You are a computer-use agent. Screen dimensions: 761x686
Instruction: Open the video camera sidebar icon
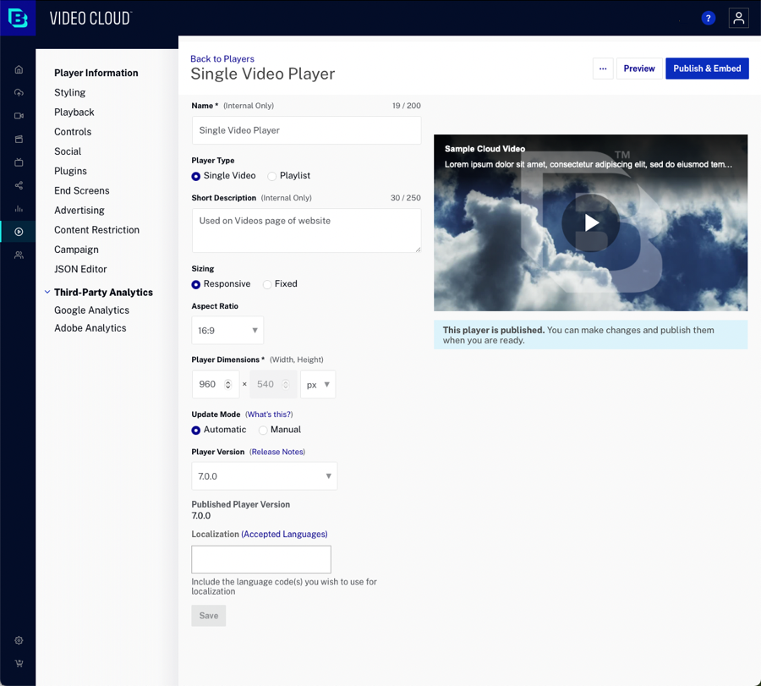19,116
